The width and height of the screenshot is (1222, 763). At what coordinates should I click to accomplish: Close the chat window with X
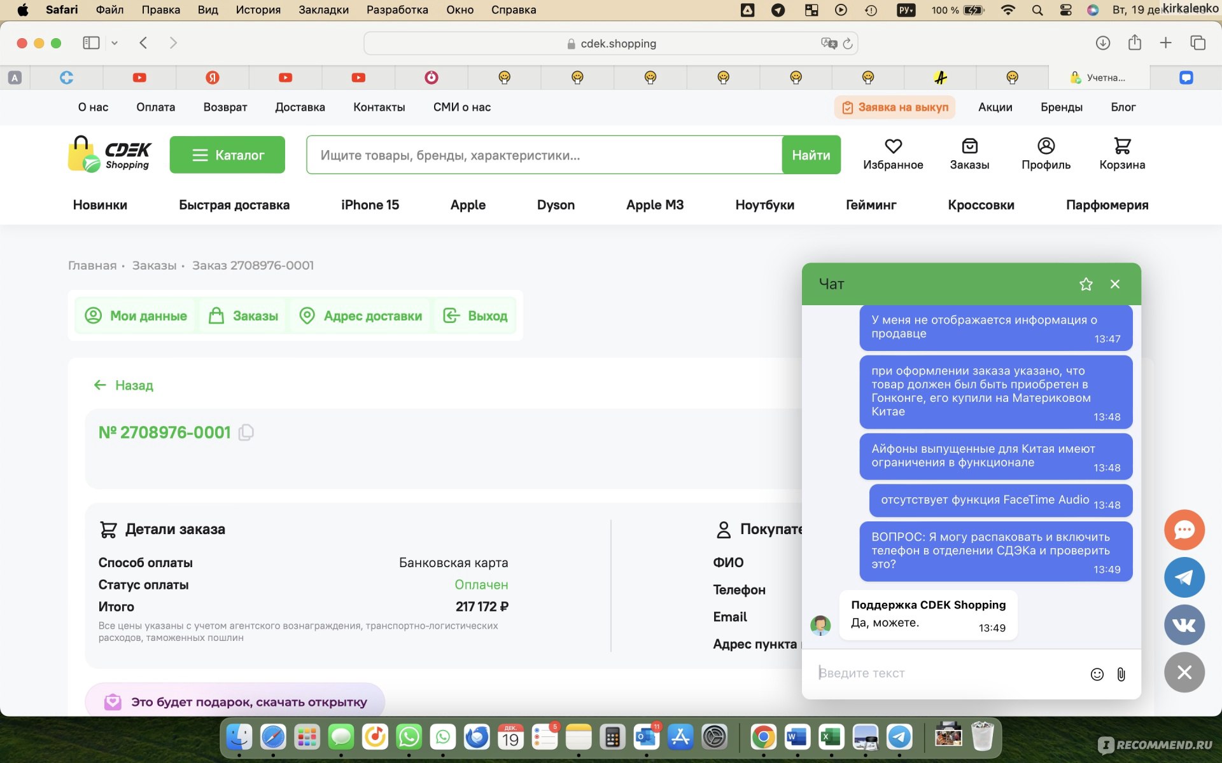tap(1115, 284)
